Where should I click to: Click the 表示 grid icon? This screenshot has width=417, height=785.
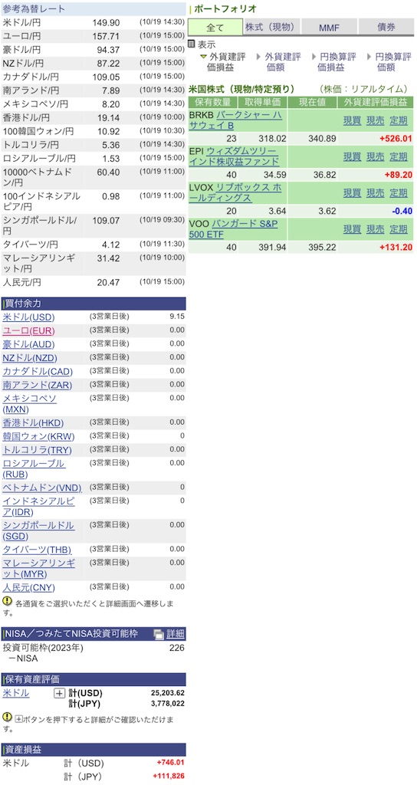click(191, 44)
